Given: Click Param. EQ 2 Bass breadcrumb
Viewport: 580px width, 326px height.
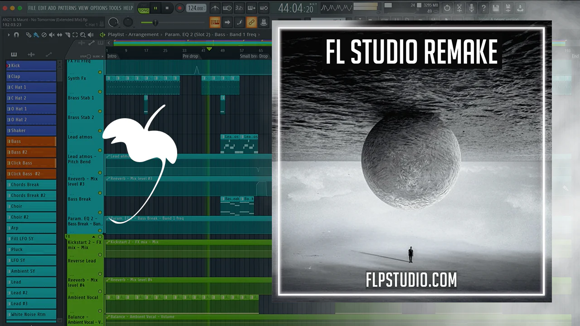Looking at the screenshot, I should pyautogui.click(x=210, y=34).
